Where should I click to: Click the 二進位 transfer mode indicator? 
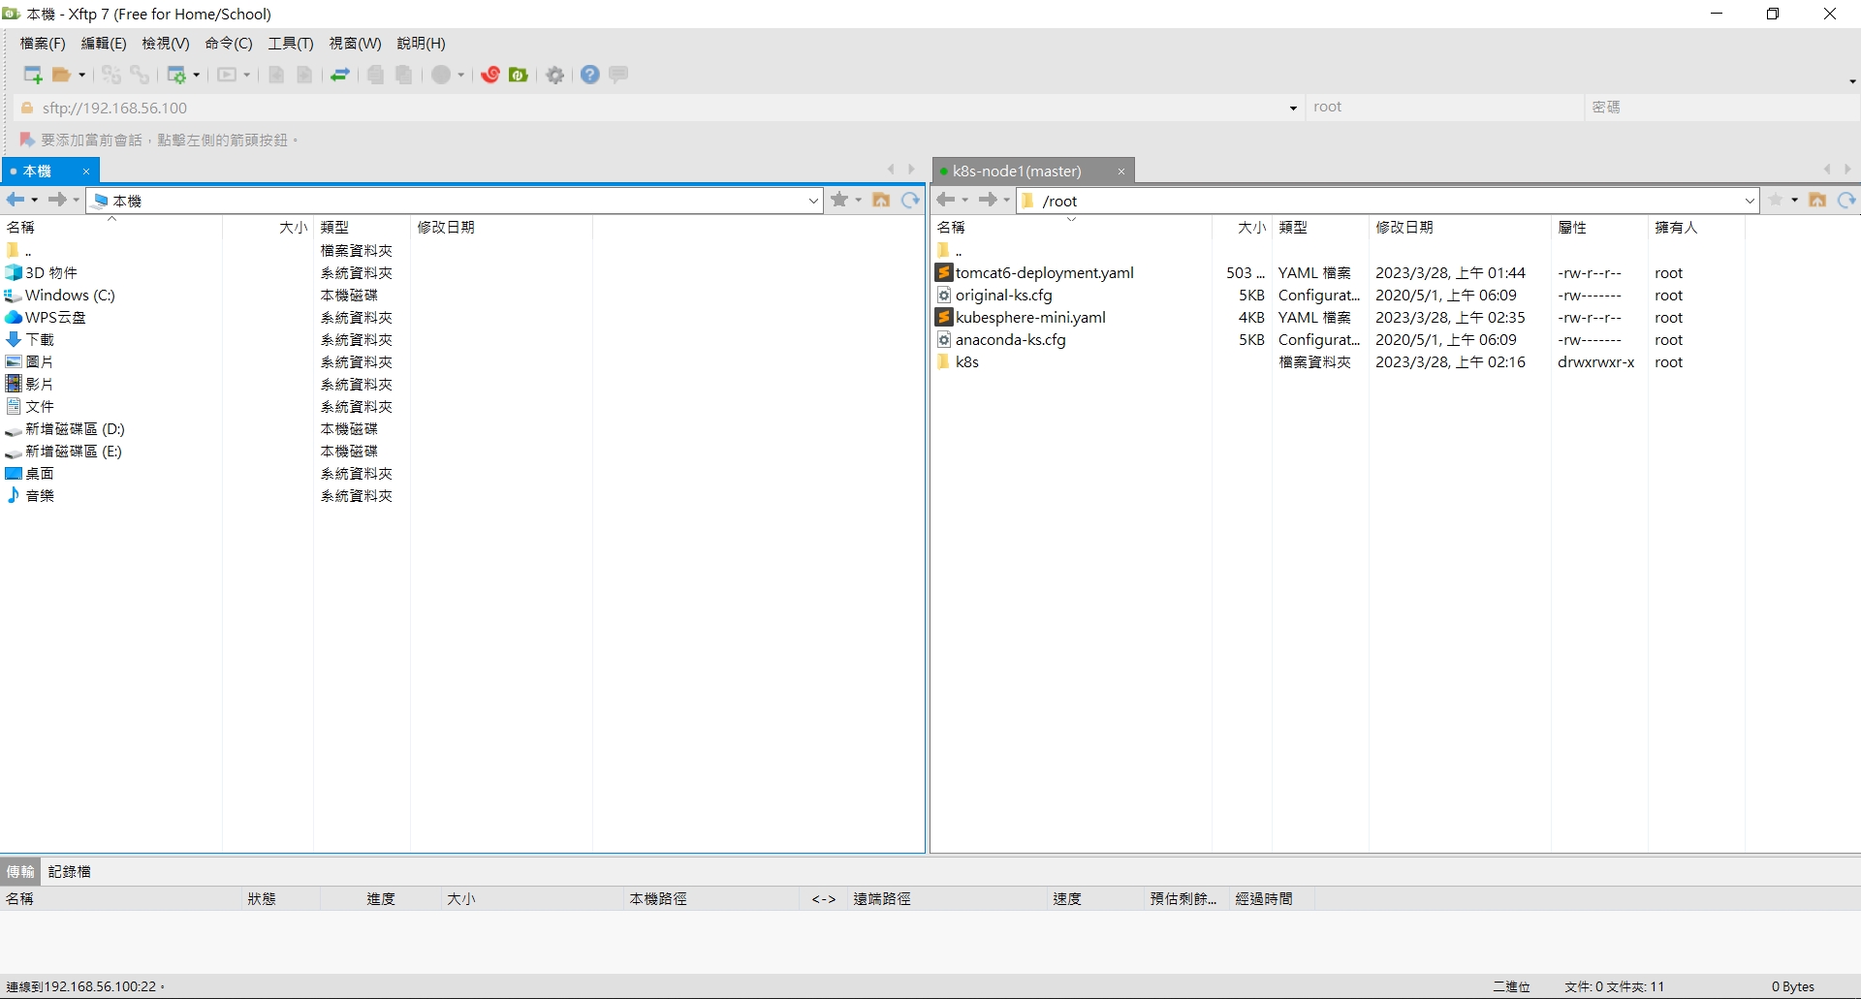click(1511, 986)
